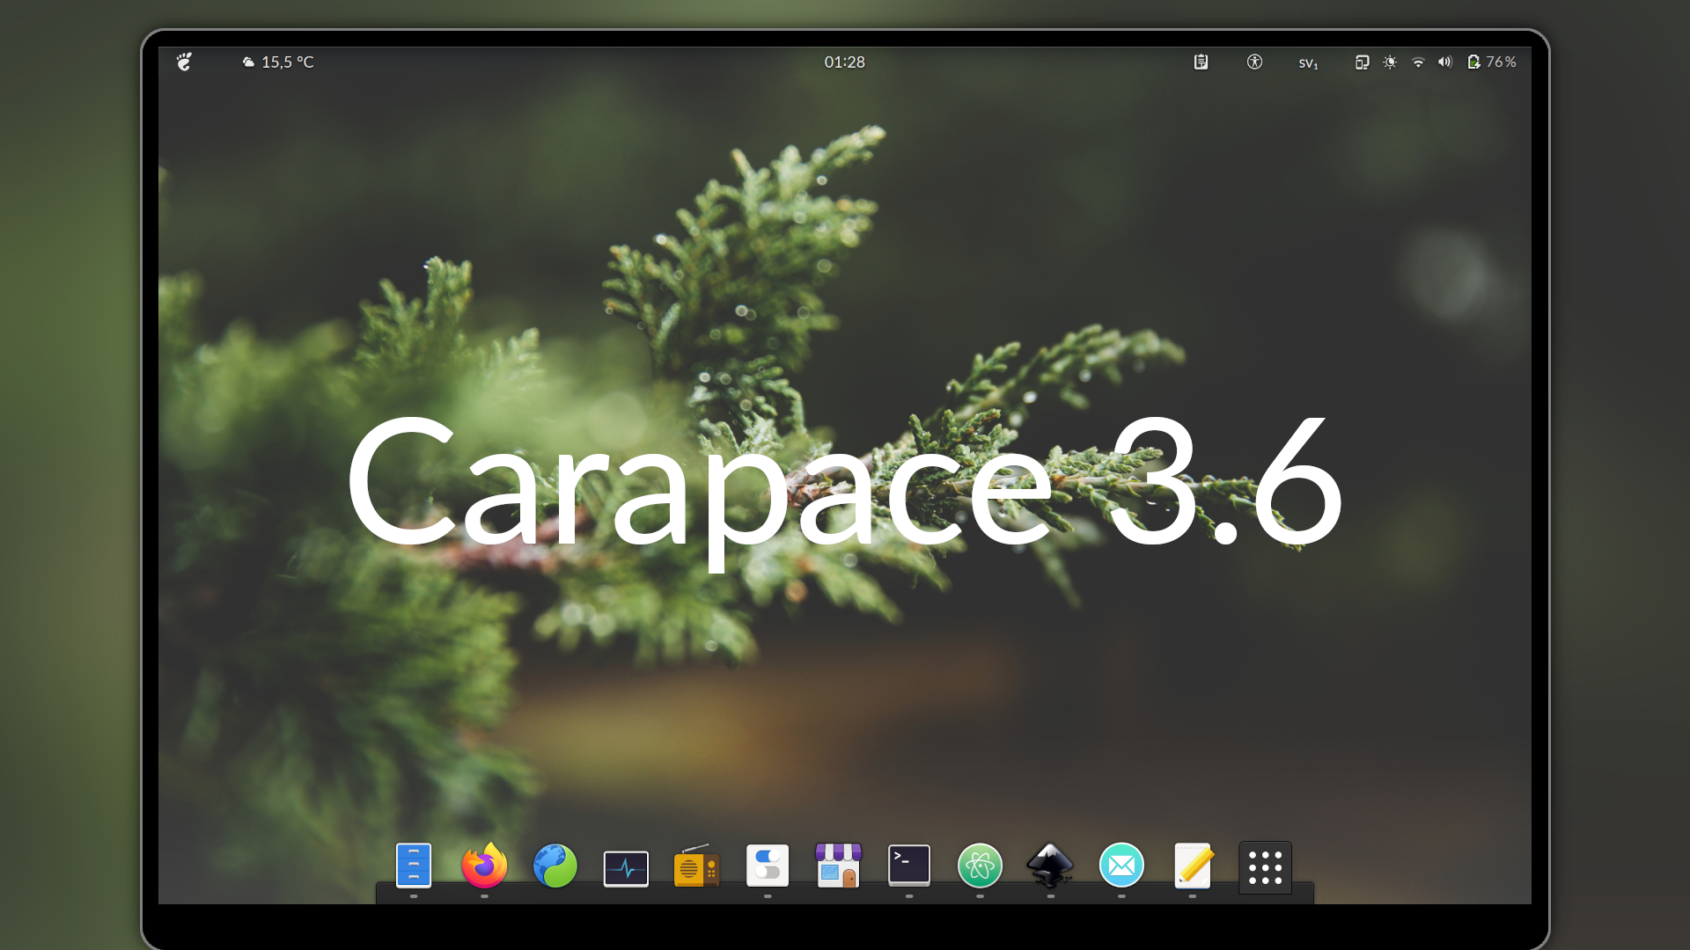The image size is (1690, 950).
Task: Click the Wi-Fi status icon
Action: point(1418,62)
